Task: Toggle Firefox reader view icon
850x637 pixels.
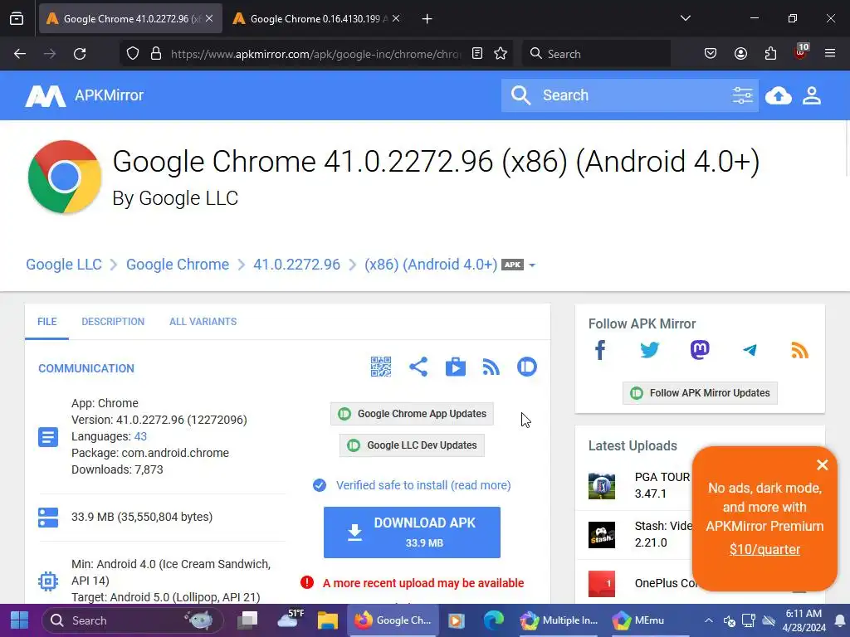Action: (477, 54)
